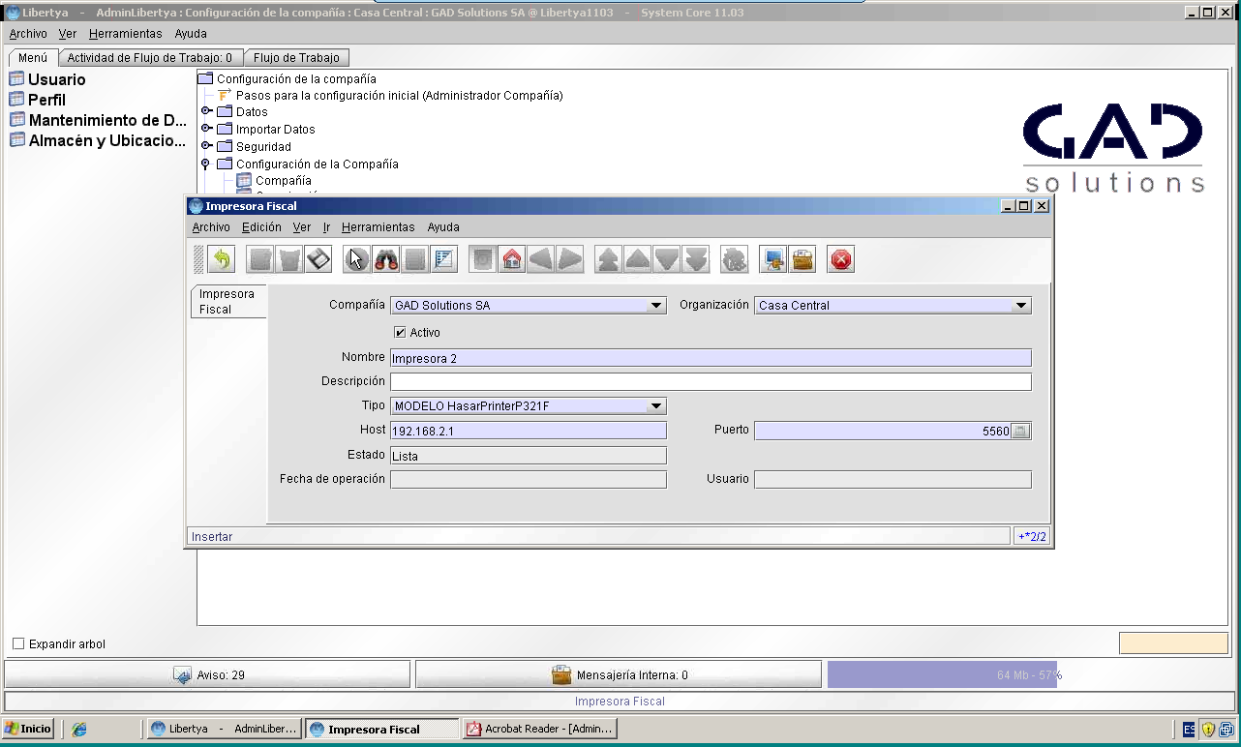The width and height of the screenshot is (1241, 747).
Task: Open record search with binoculars icon
Action: tap(386, 259)
